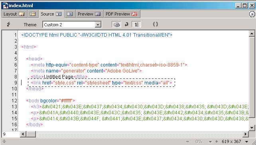The image size is (256, 145).
Task: Click the media="all" attribute on line 9
Action: 157,83
